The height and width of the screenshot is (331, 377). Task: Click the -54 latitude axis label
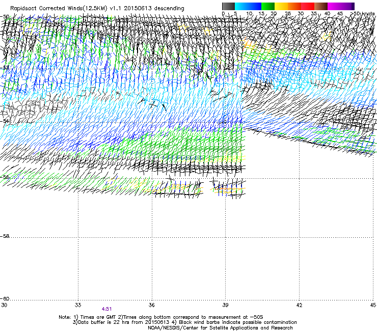coord(5,121)
